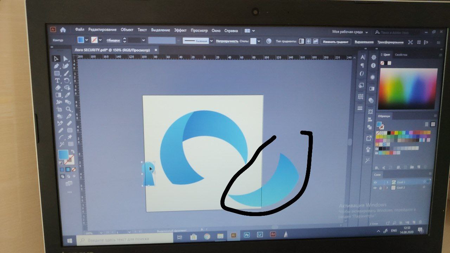Open the Окно menu
450x253 pixels.
[216, 31]
